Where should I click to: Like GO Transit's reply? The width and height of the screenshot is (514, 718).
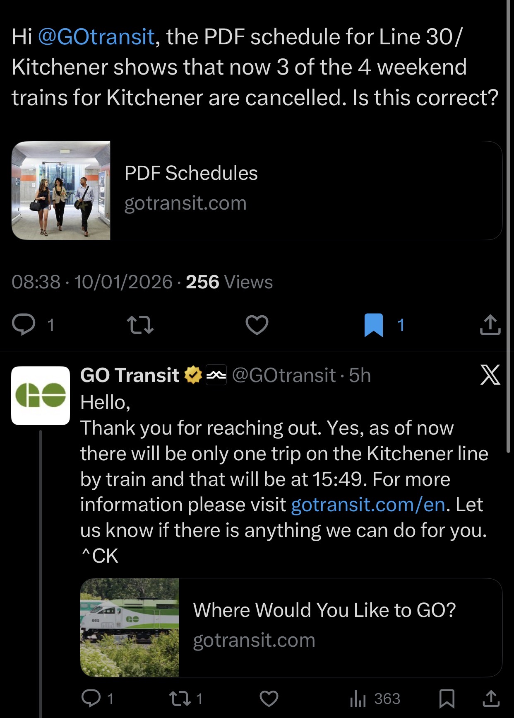pyautogui.click(x=269, y=699)
